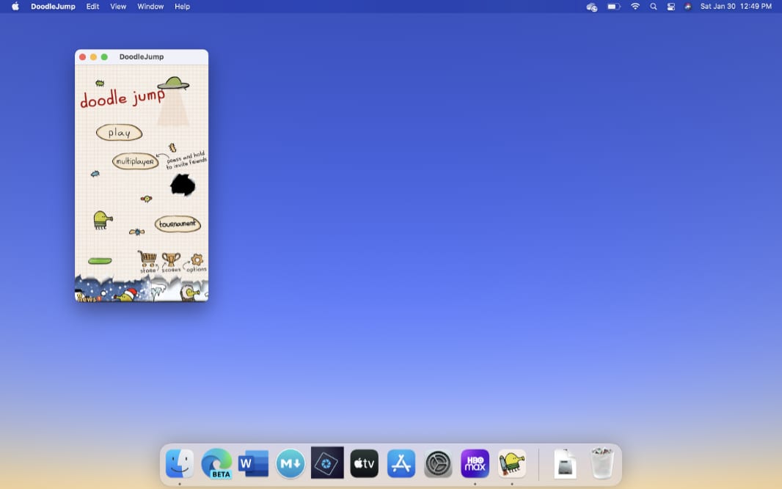The width and height of the screenshot is (782, 489).
Task: Click the UFO at top of game
Action: 173,84
